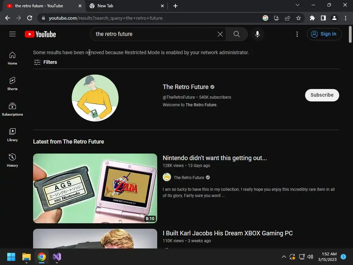This screenshot has height=265, width=353.
Task: Click the network tray icon
Action: pos(302,257)
